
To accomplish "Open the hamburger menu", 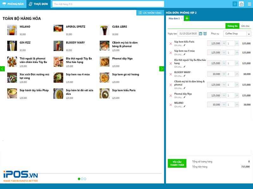I will pos(249,4).
